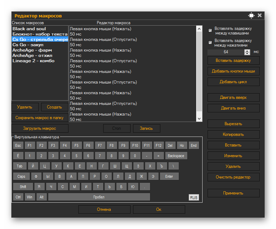Select Cs Go - стрельба очередями macro

tap(40, 39)
